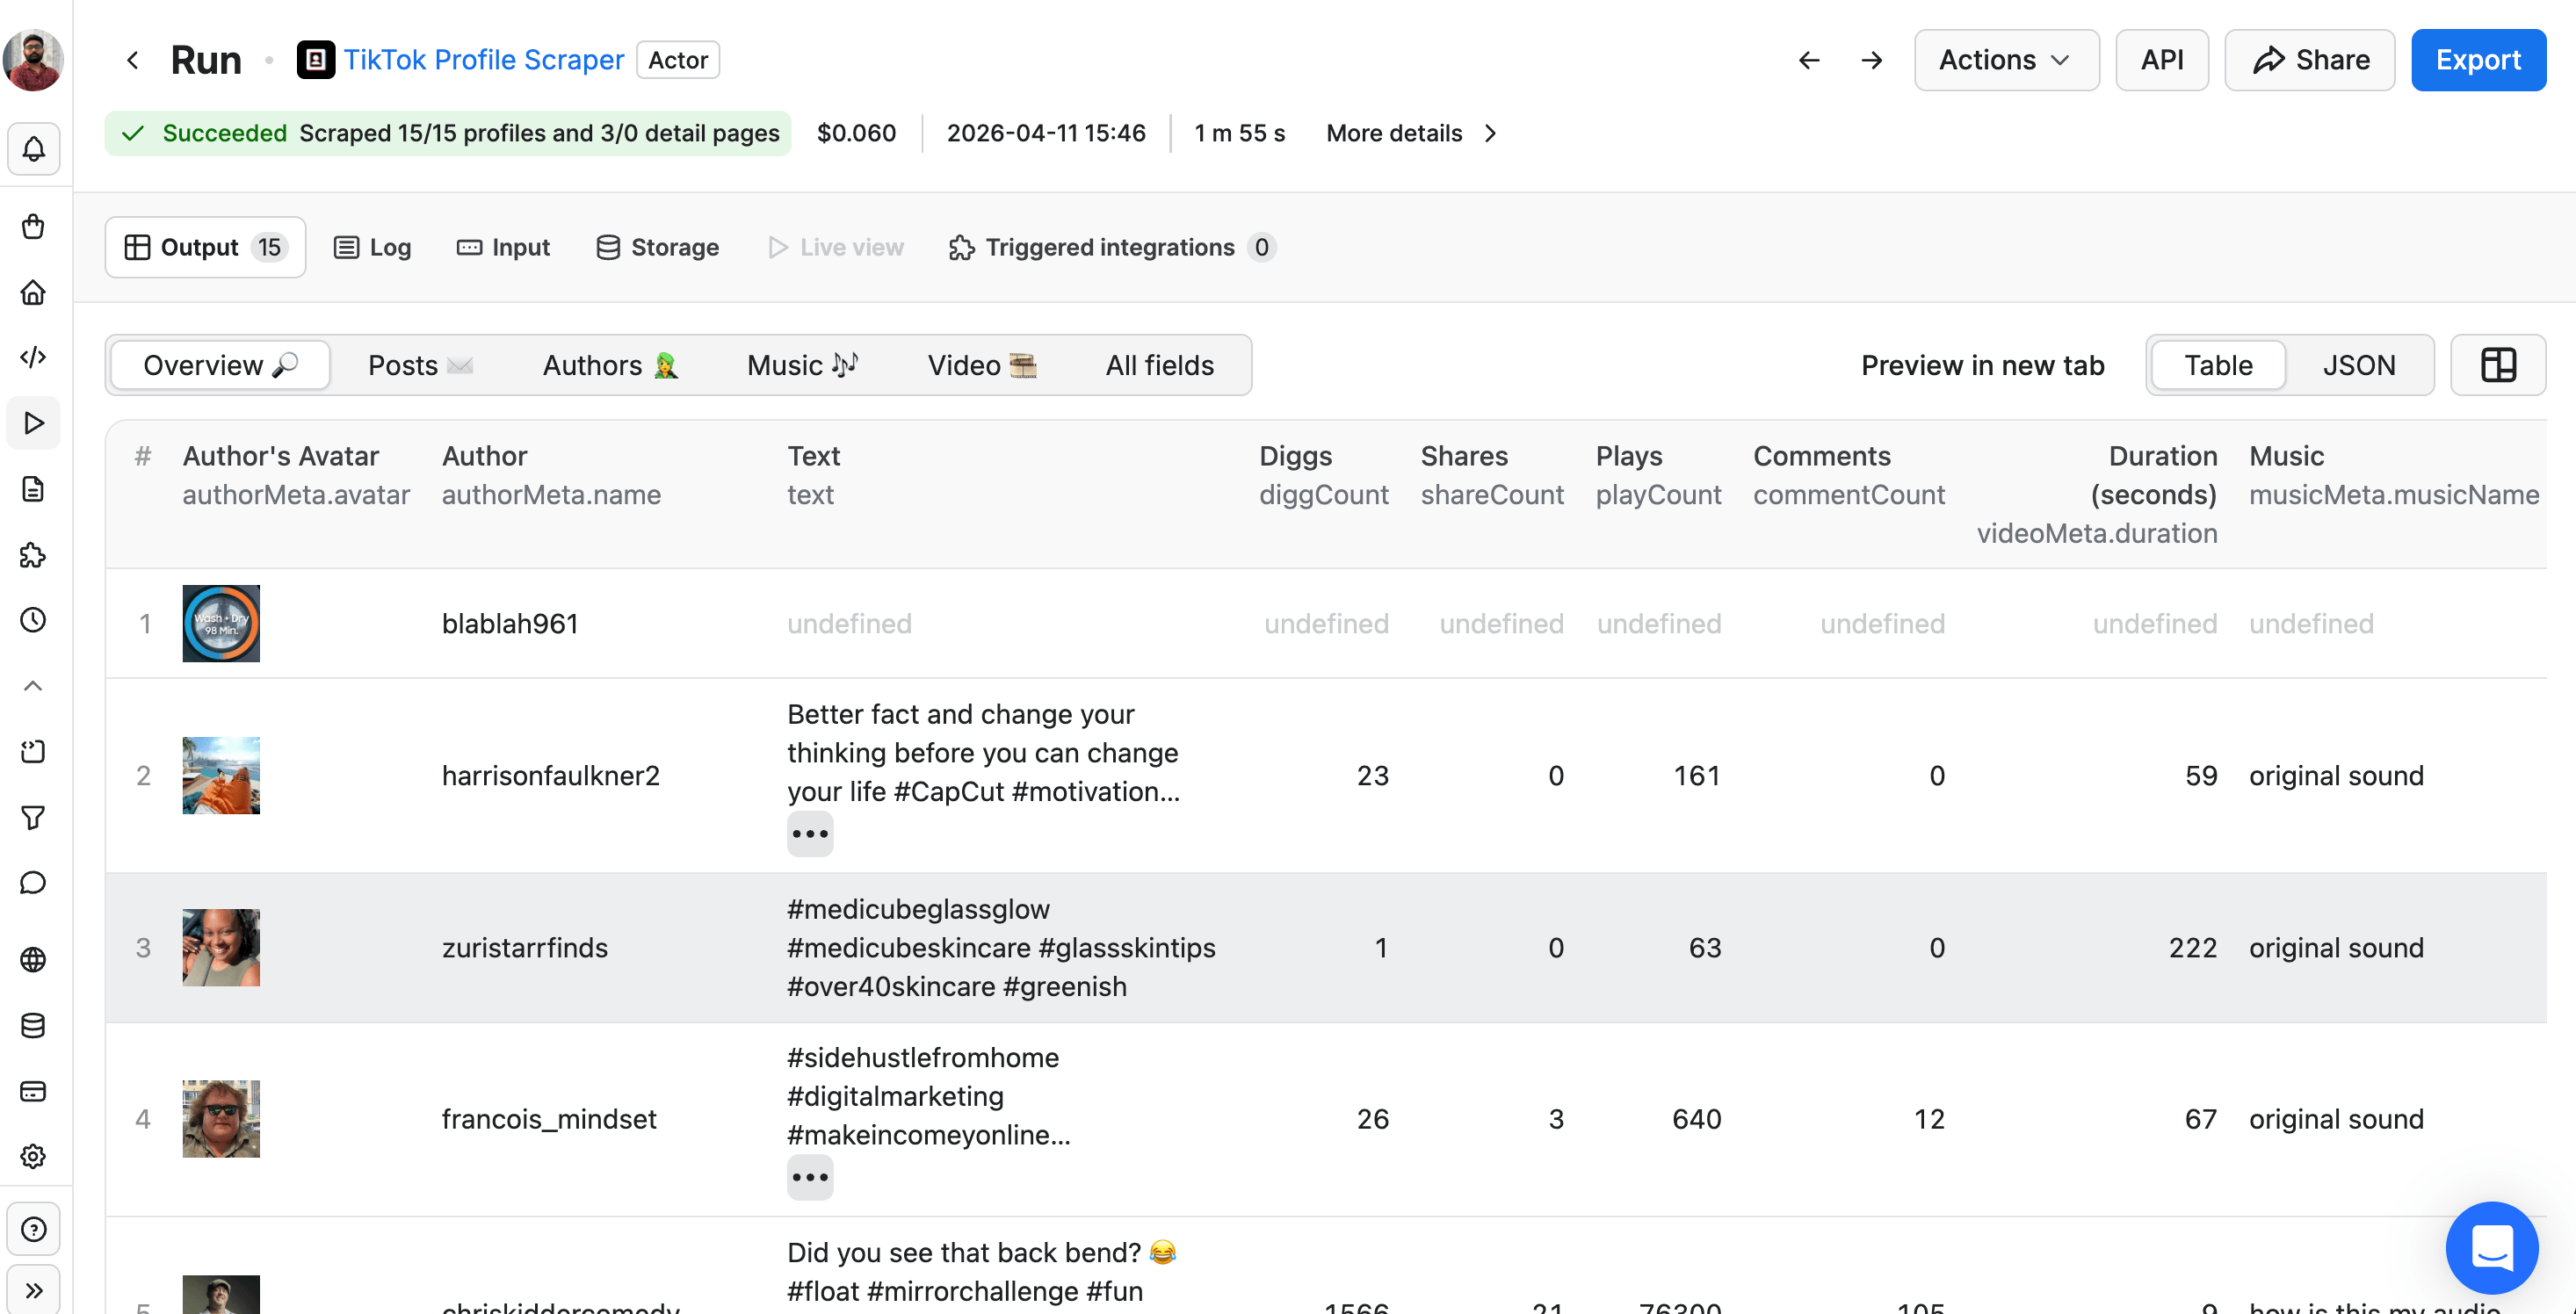The width and height of the screenshot is (2576, 1314).
Task: Switch to the Log tab
Action: pos(372,247)
